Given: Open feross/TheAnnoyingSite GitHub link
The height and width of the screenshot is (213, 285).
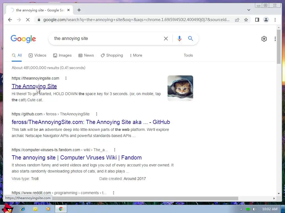Looking at the screenshot, I should coord(91,122).
